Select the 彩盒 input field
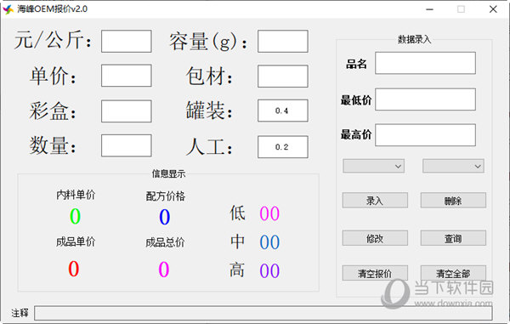Image resolution: width=510 pixels, height=324 pixels. click(x=126, y=111)
